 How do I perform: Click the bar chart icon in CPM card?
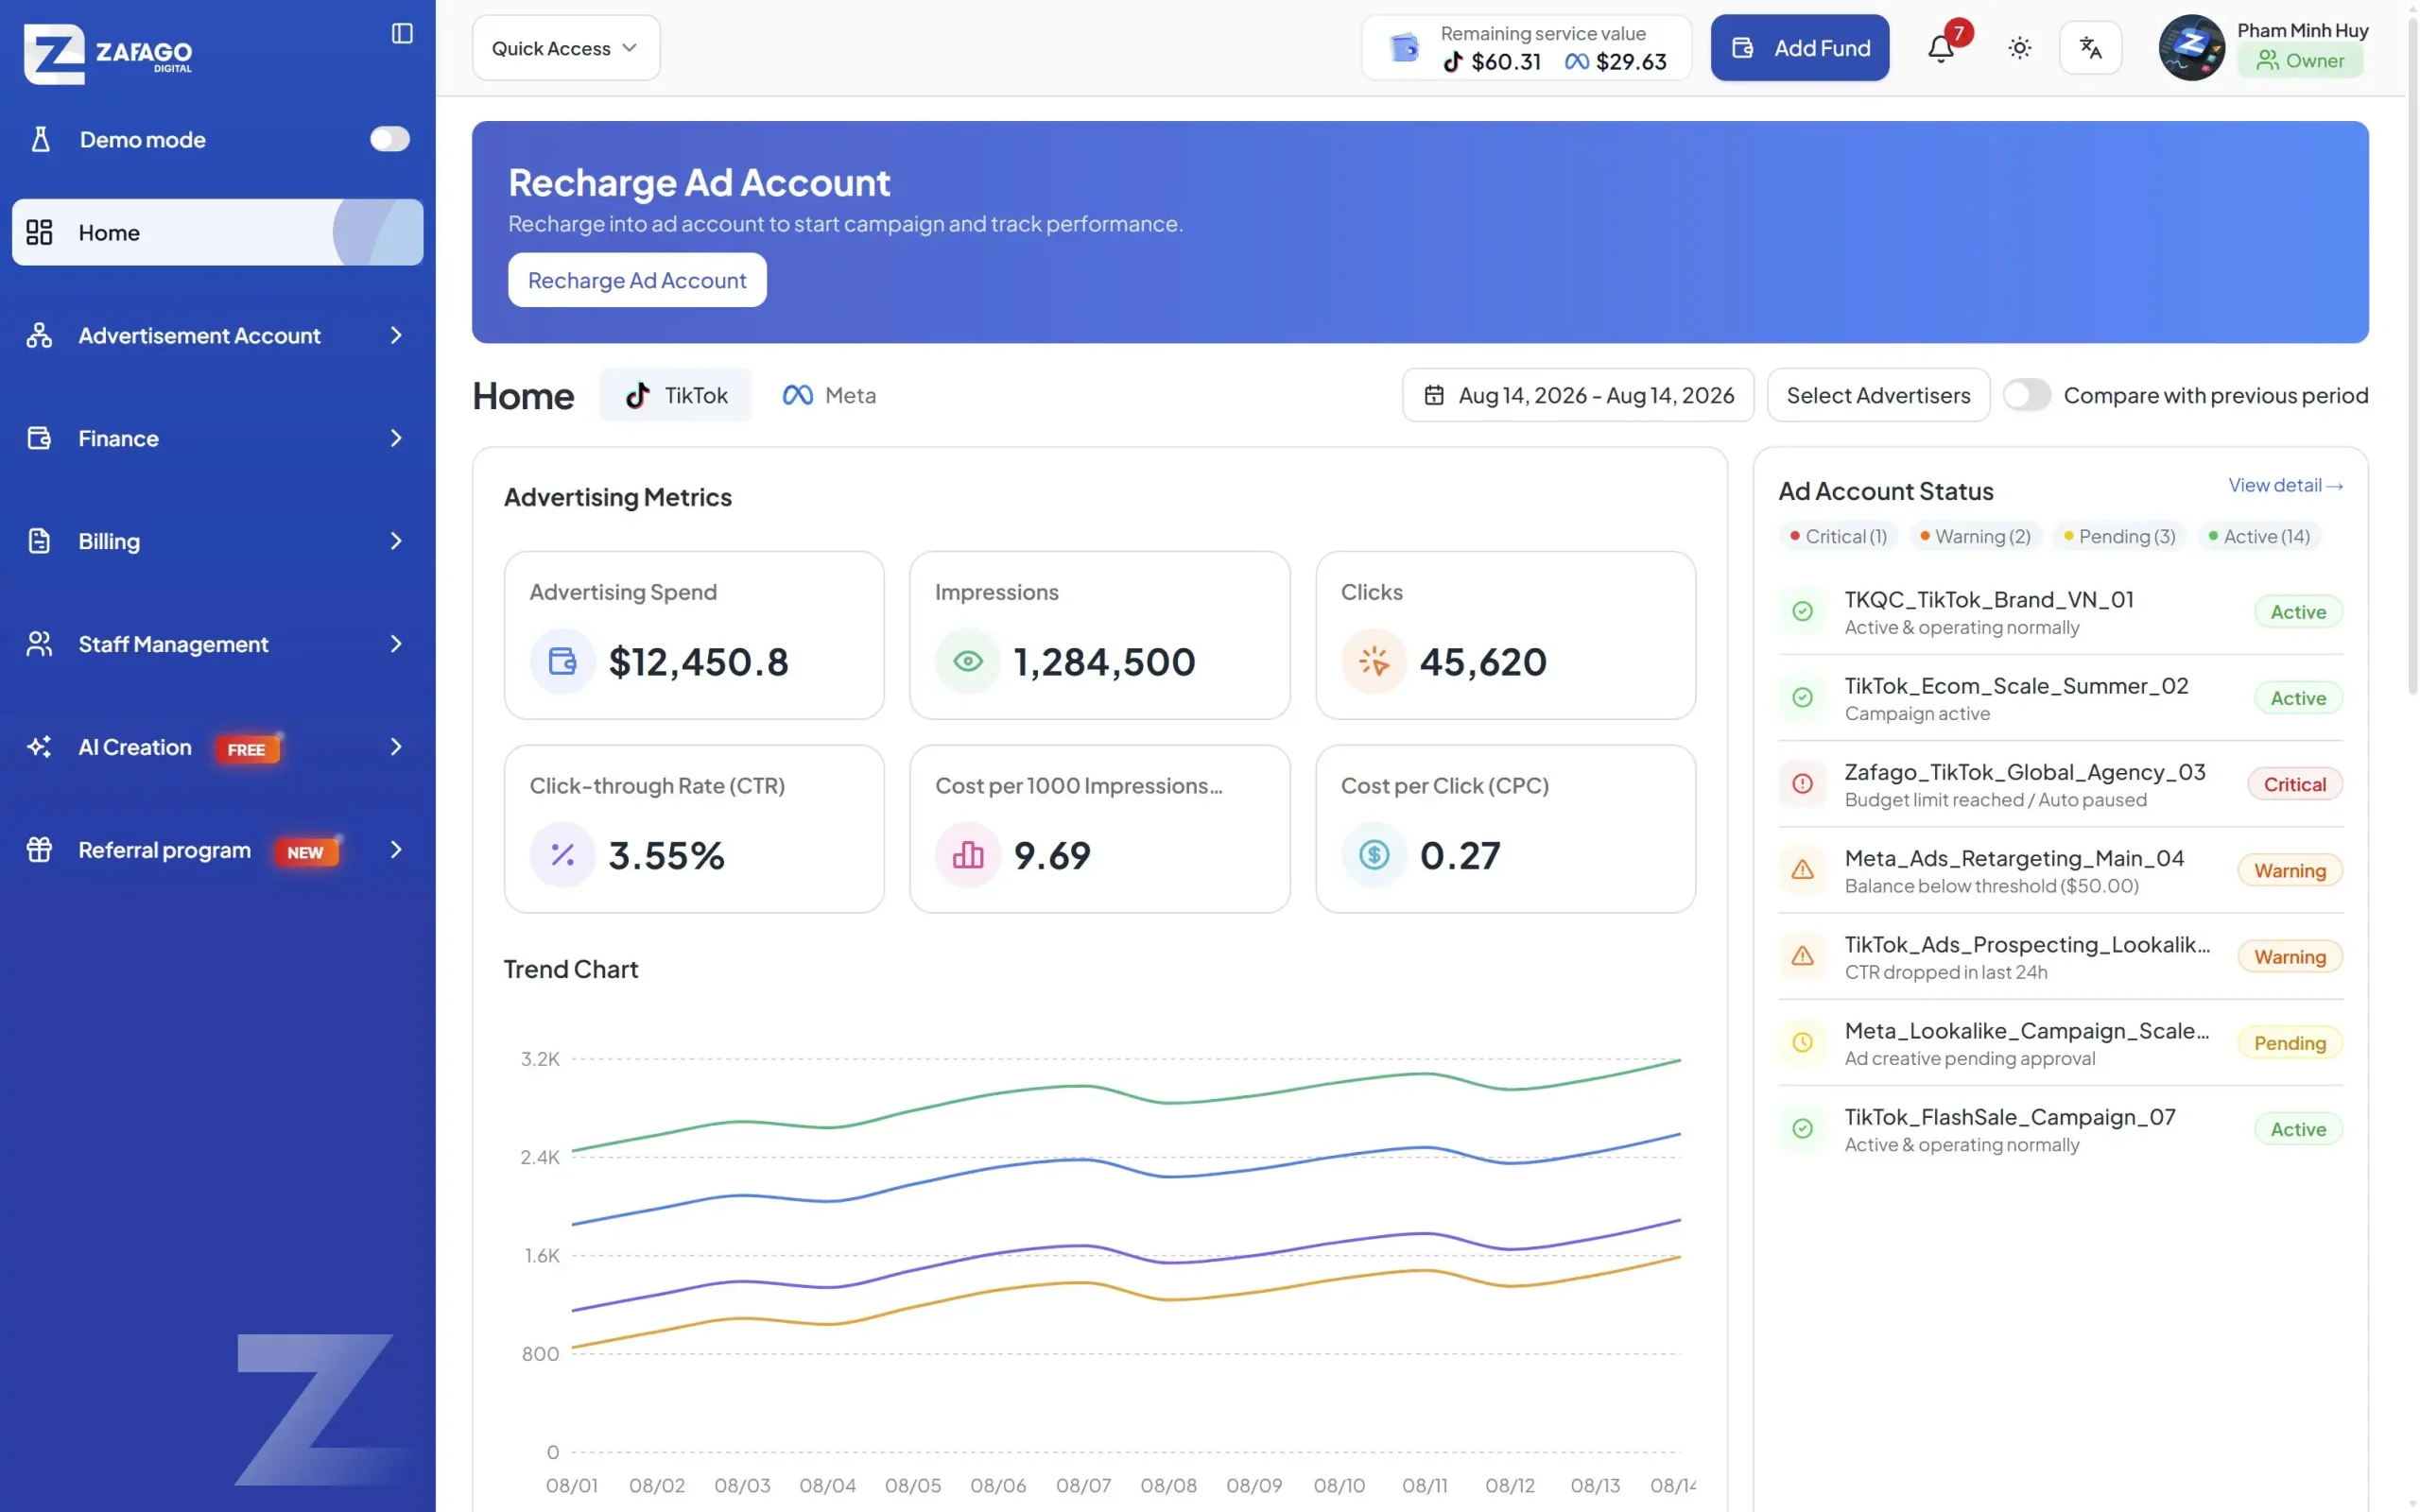pyautogui.click(x=967, y=854)
